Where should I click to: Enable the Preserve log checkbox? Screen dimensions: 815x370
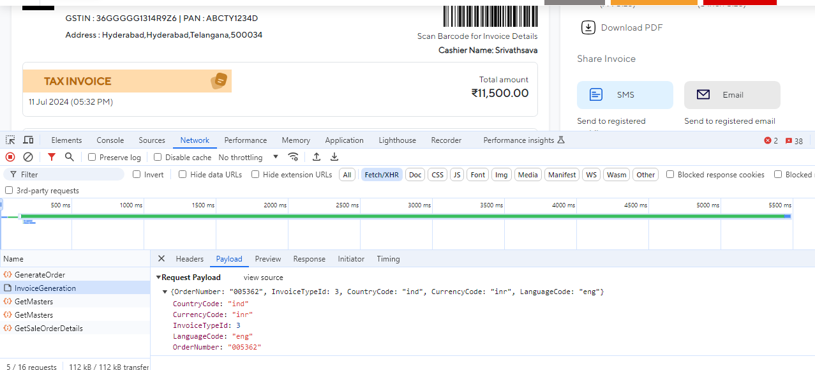pyautogui.click(x=92, y=158)
